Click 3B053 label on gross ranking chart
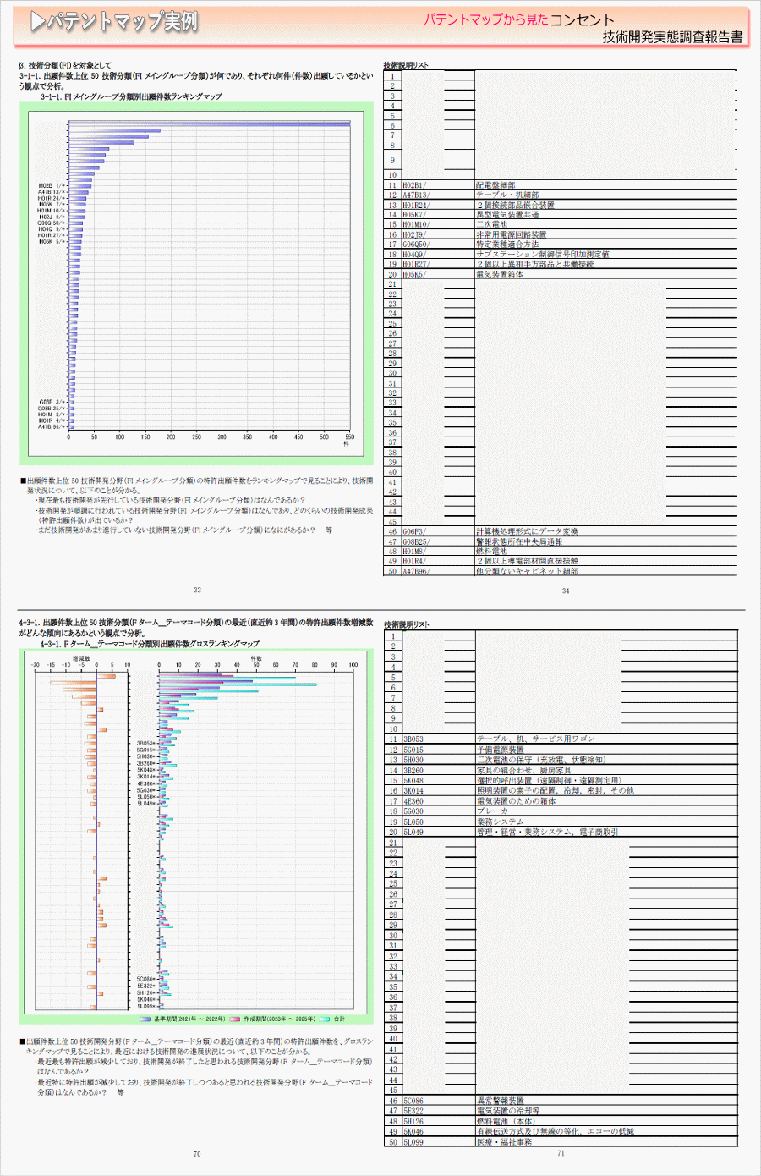The height and width of the screenshot is (1176, 761). 145,743
